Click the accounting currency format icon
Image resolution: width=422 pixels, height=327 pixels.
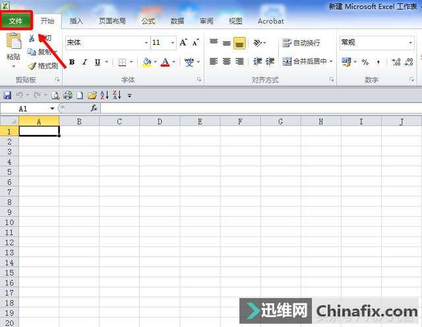tap(346, 62)
